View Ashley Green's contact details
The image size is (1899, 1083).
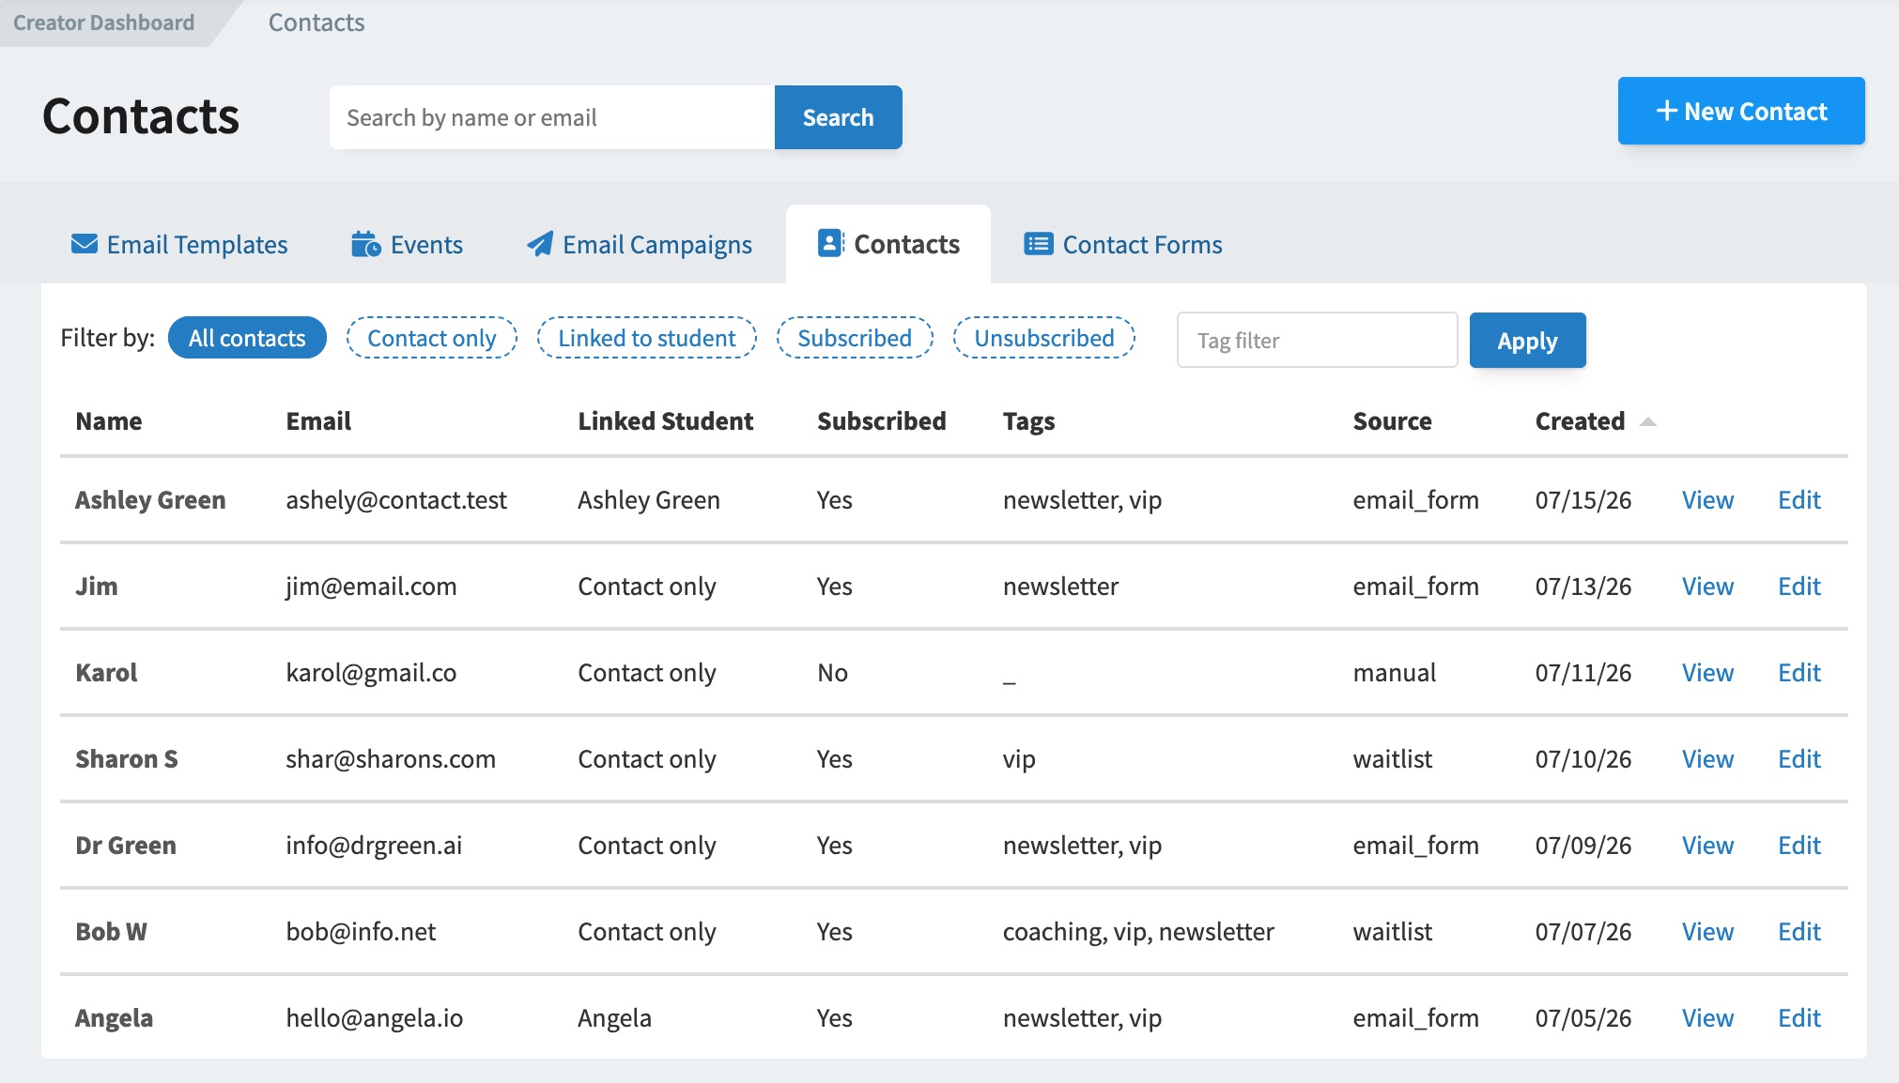pyautogui.click(x=1707, y=500)
